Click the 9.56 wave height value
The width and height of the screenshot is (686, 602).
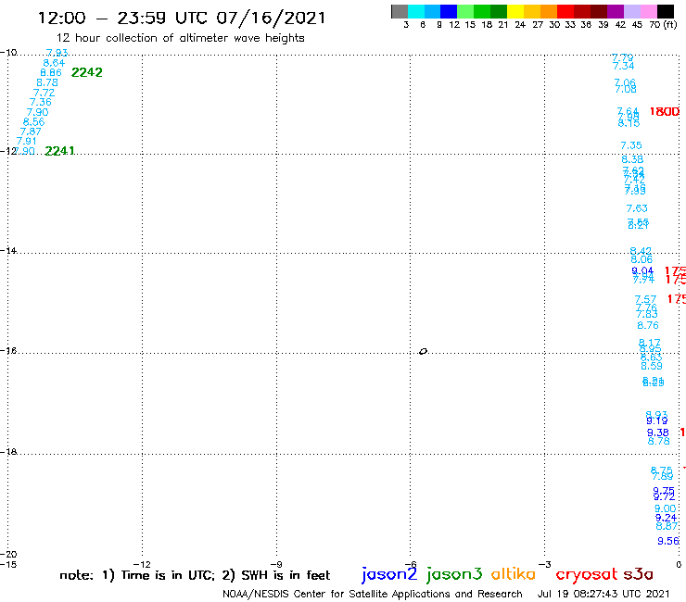pos(668,541)
